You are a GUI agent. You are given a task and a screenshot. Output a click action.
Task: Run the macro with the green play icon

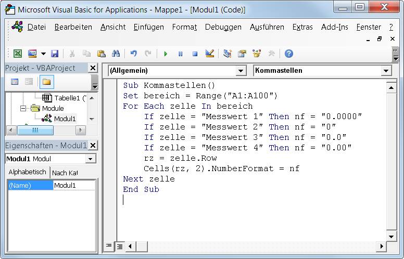(166, 54)
